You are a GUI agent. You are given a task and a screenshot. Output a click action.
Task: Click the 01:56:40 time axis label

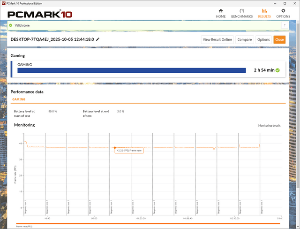pyautogui.click(x=187, y=219)
